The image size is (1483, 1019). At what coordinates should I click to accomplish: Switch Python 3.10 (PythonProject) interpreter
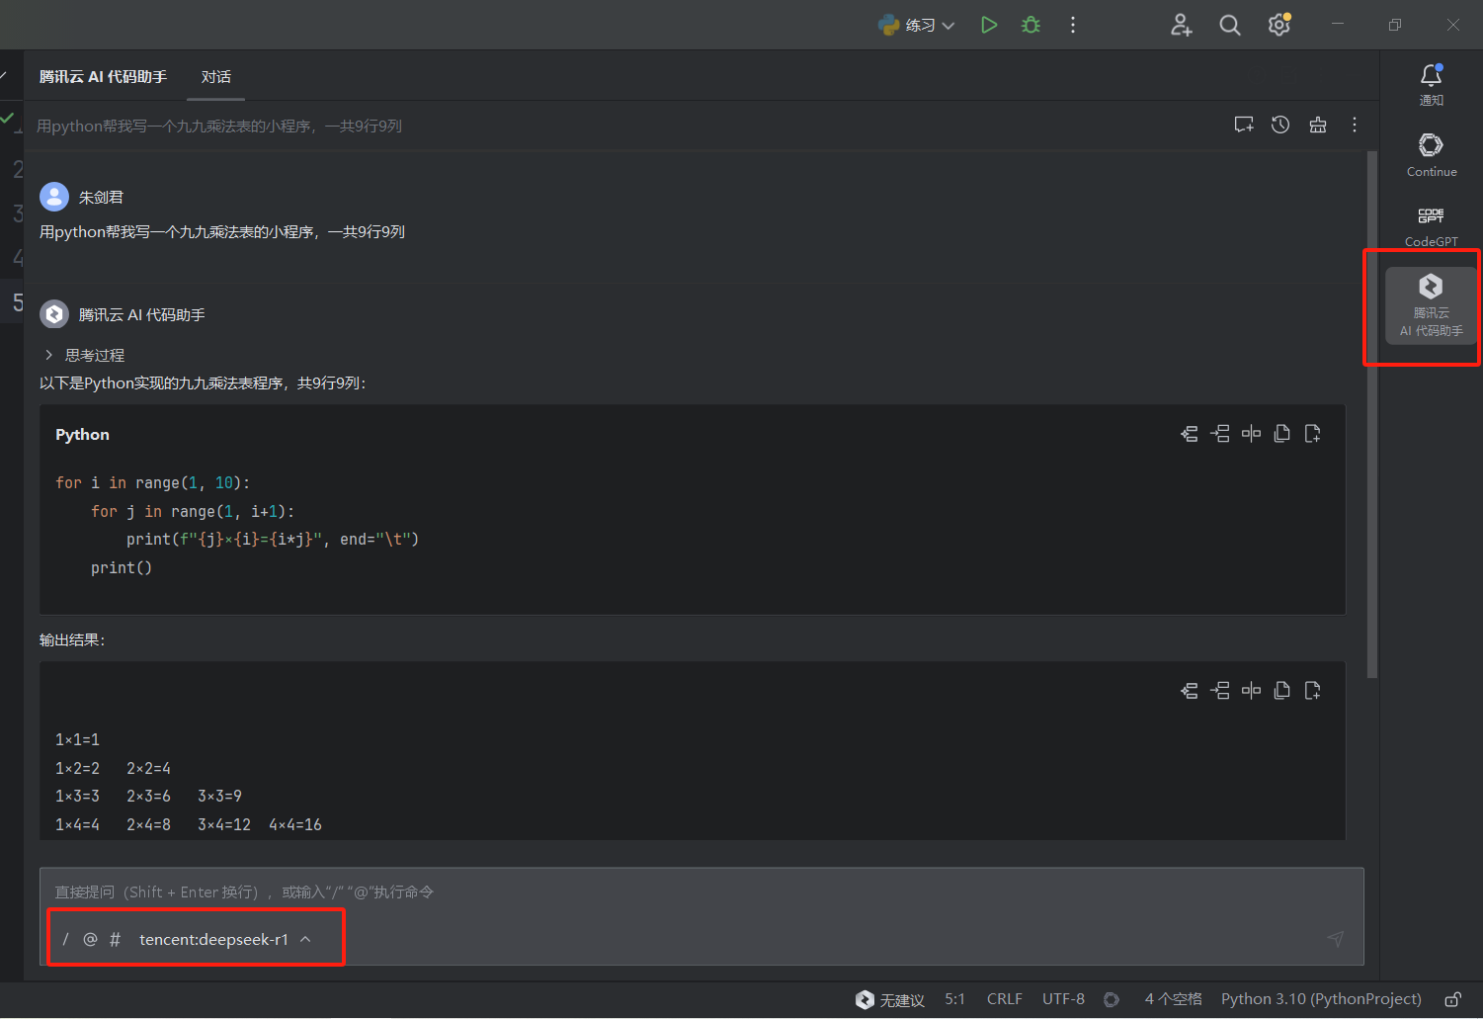click(x=1321, y=999)
